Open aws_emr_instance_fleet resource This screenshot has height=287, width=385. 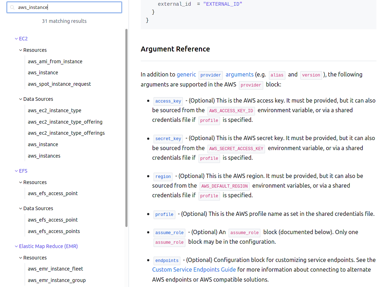[55, 269]
